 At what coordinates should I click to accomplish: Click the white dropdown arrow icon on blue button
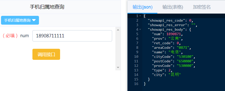click(x=34, y=20)
